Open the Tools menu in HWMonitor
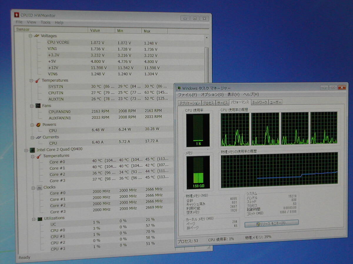Viewport: 353px width, 264px height. [46, 22]
